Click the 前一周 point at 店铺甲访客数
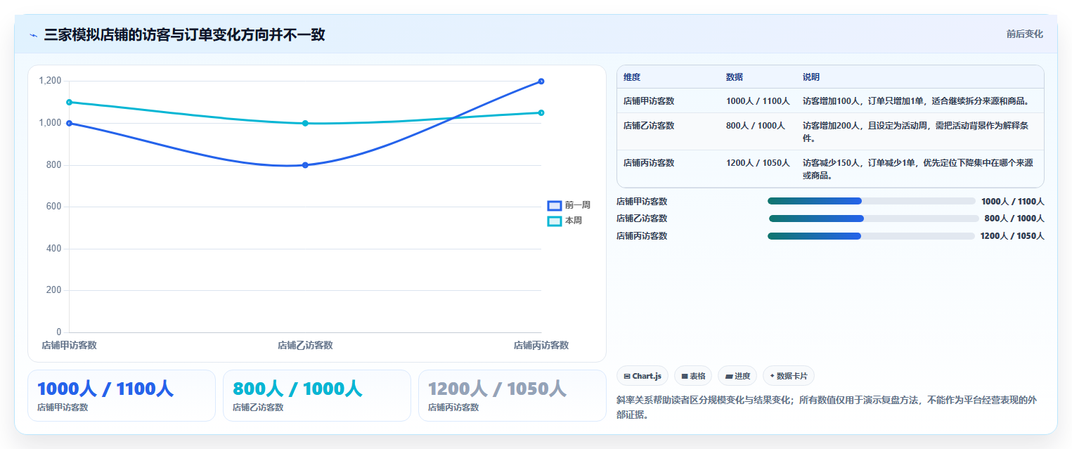1072x449 pixels. (x=69, y=123)
